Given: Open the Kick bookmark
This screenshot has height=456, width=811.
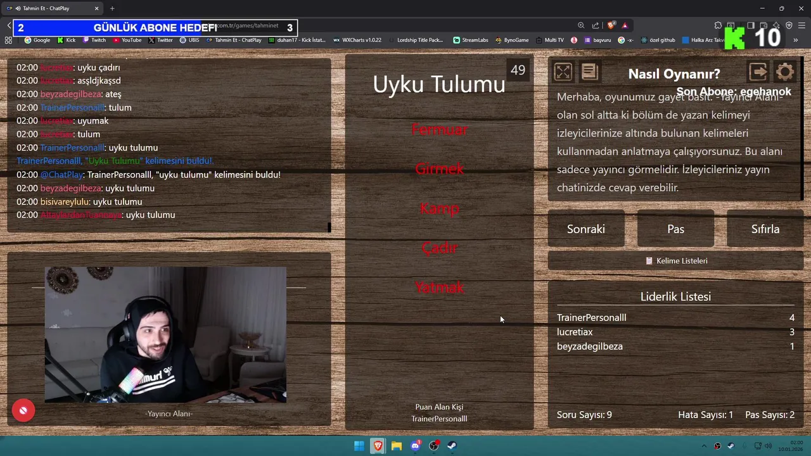Looking at the screenshot, I should 67,40.
